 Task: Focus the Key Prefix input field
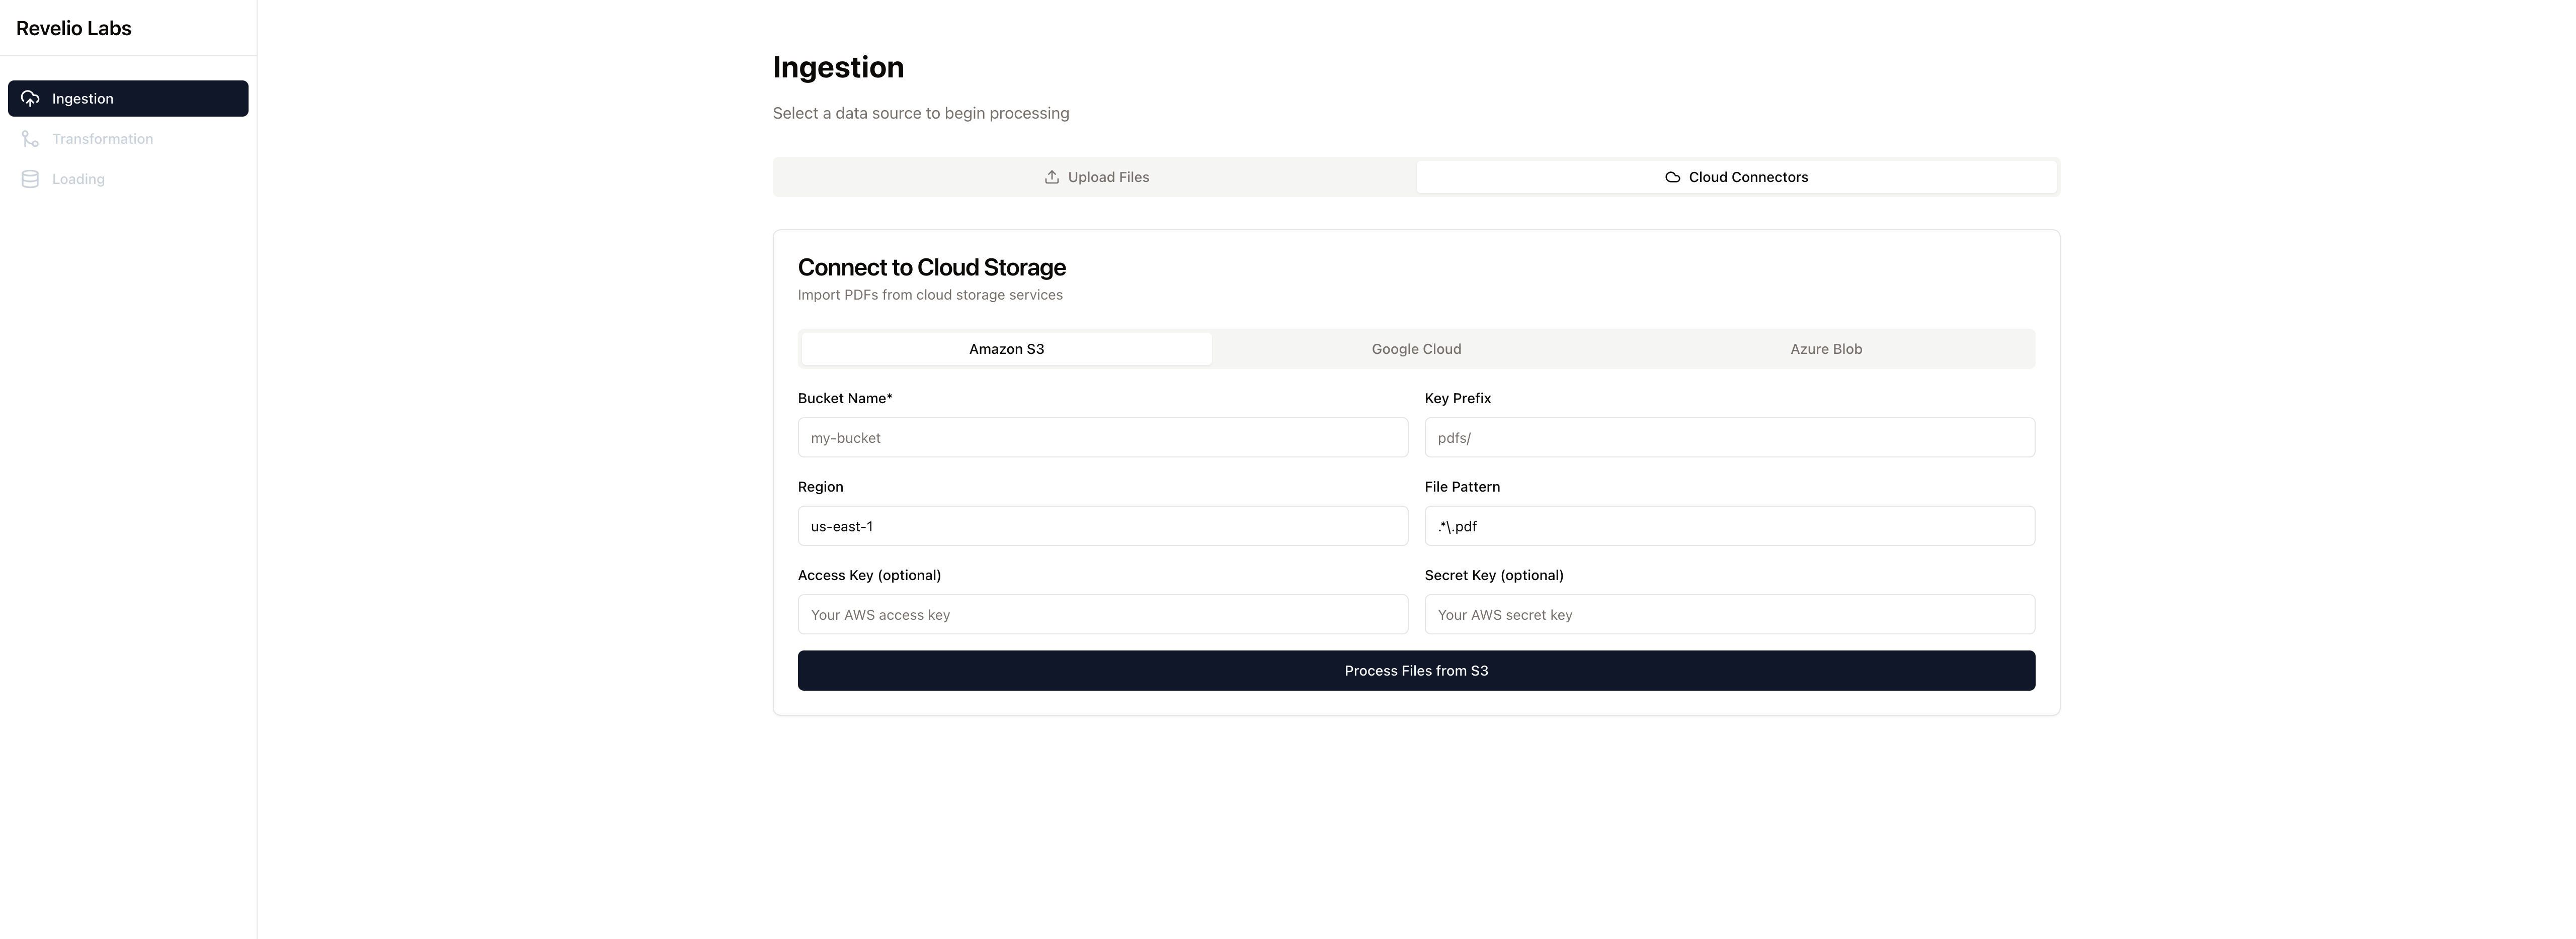(1729, 437)
